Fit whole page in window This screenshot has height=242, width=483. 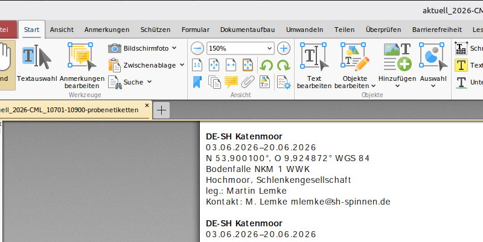click(x=214, y=65)
